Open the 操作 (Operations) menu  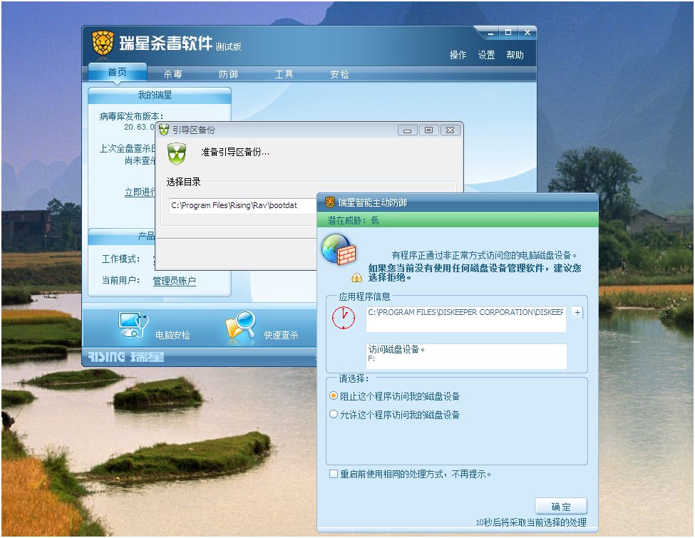pyautogui.click(x=458, y=55)
